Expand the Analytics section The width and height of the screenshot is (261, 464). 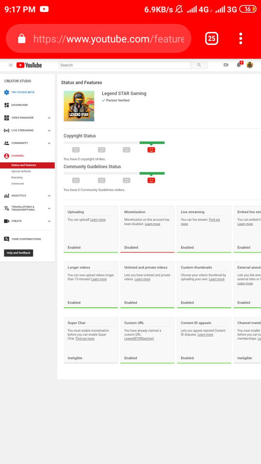tap(49, 196)
